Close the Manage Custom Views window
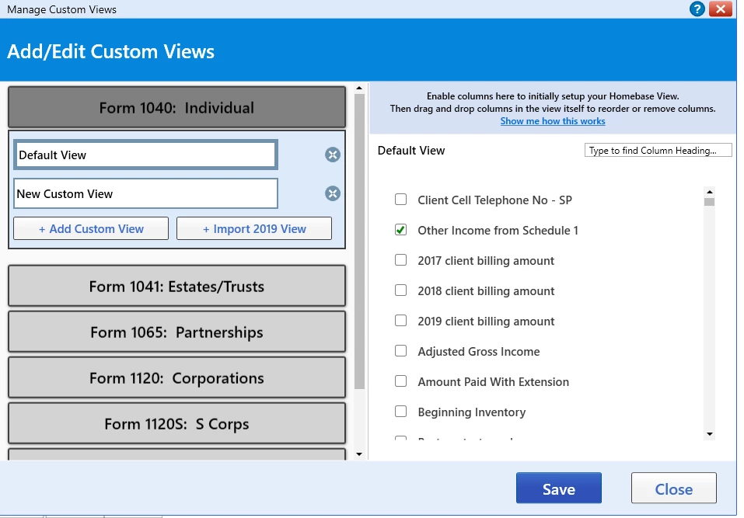The height and width of the screenshot is (518, 744). coord(720,9)
